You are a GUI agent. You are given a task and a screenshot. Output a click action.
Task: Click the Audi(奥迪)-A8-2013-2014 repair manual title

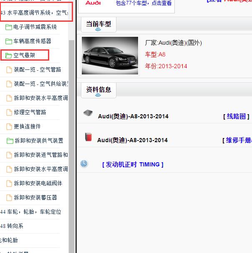pyautogui.click(x=132, y=140)
